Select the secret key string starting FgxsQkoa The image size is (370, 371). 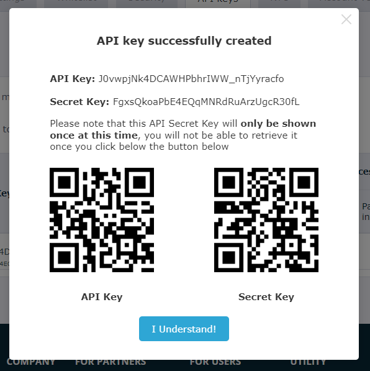(206, 102)
